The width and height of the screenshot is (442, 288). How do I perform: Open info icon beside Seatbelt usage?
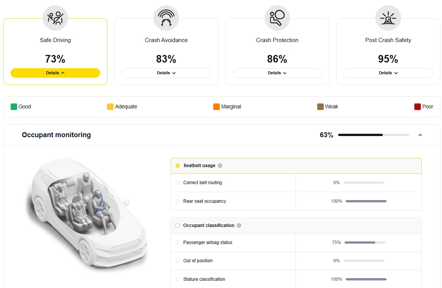tap(220, 166)
